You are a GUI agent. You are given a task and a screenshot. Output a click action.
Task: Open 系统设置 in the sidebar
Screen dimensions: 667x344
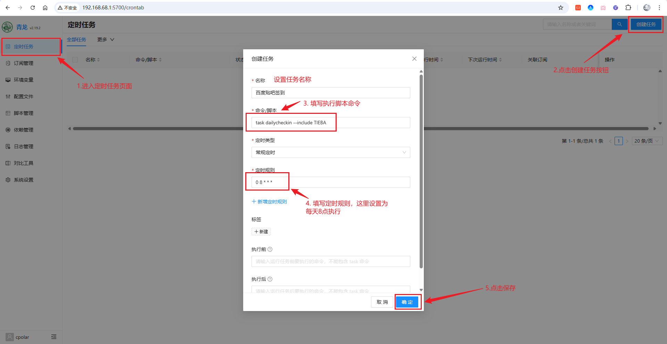point(23,180)
